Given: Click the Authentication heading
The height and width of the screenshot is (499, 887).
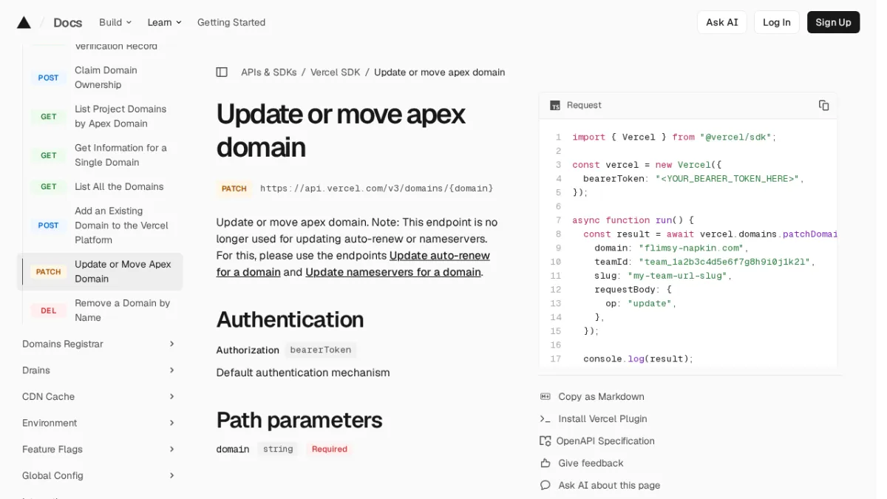Looking at the screenshot, I should (x=290, y=319).
